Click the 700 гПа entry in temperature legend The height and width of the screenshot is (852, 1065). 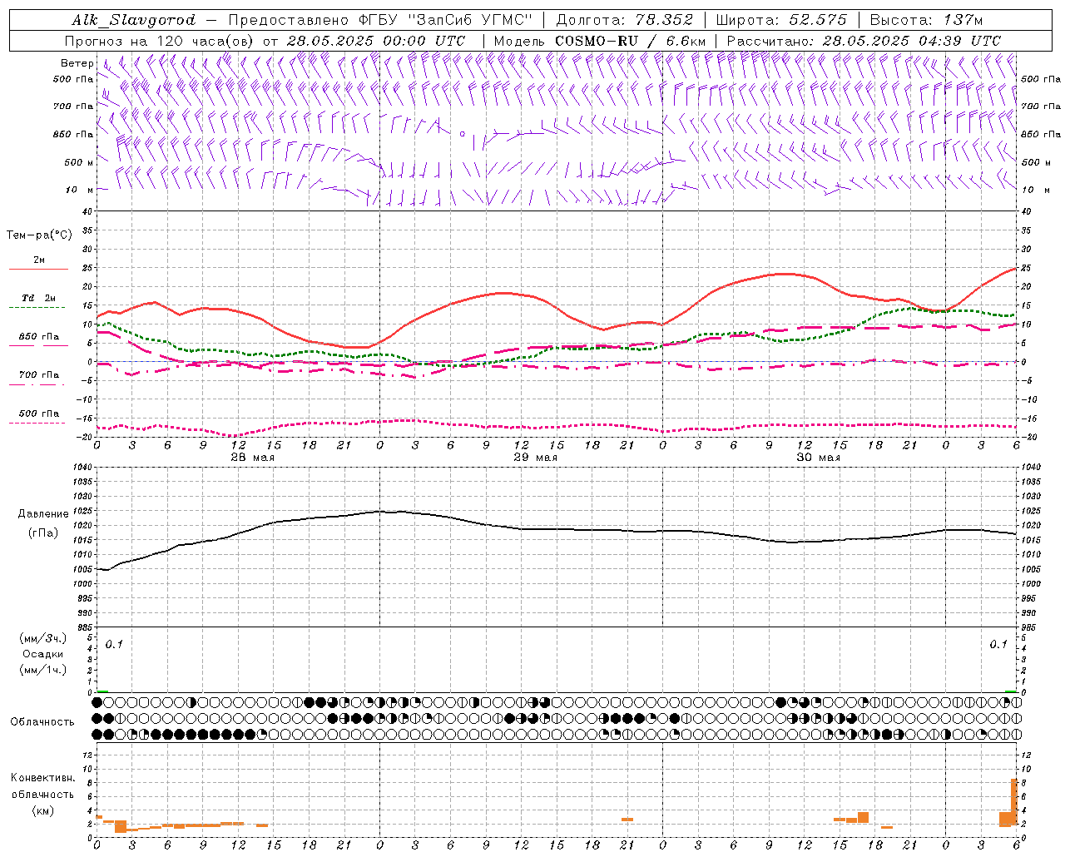pyautogui.click(x=38, y=375)
